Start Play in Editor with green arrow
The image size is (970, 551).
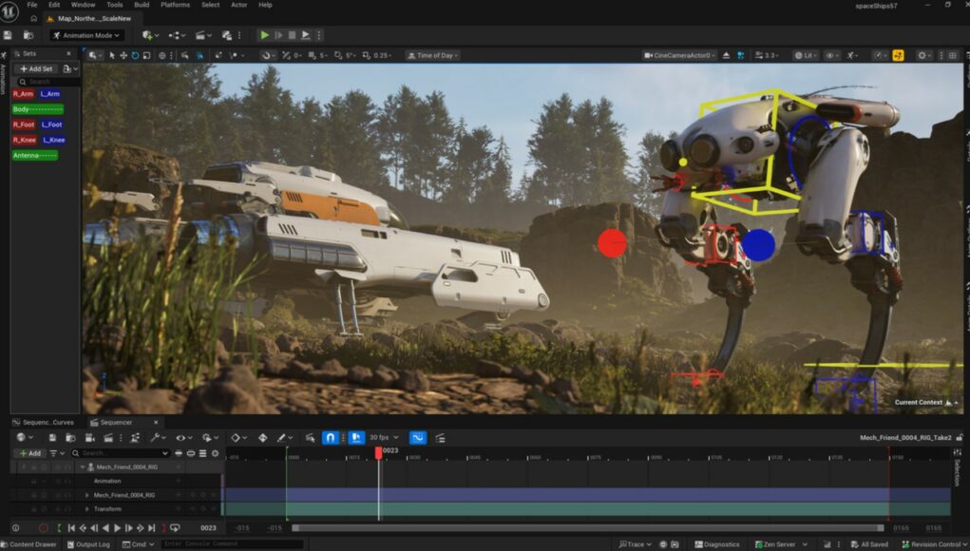click(264, 35)
